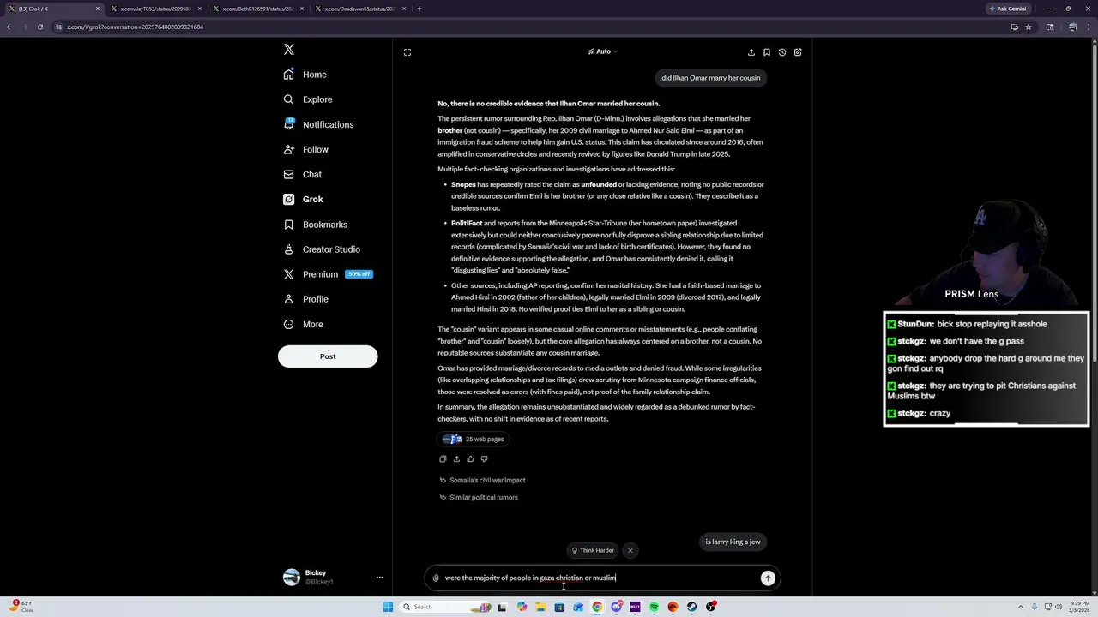Open Steam from taskbar
Image resolution: width=1098 pixels, height=617 pixels.
coord(691,607)
